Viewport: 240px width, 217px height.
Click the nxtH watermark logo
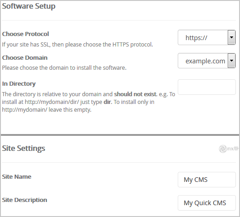click(229, 149)
